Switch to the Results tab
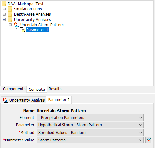This screenshot has height=148, width=155. 55,89
